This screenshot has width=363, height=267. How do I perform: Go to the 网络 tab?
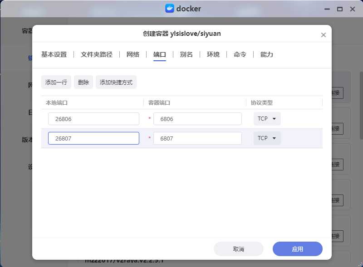pyautogui.click(x=133, y=54)
